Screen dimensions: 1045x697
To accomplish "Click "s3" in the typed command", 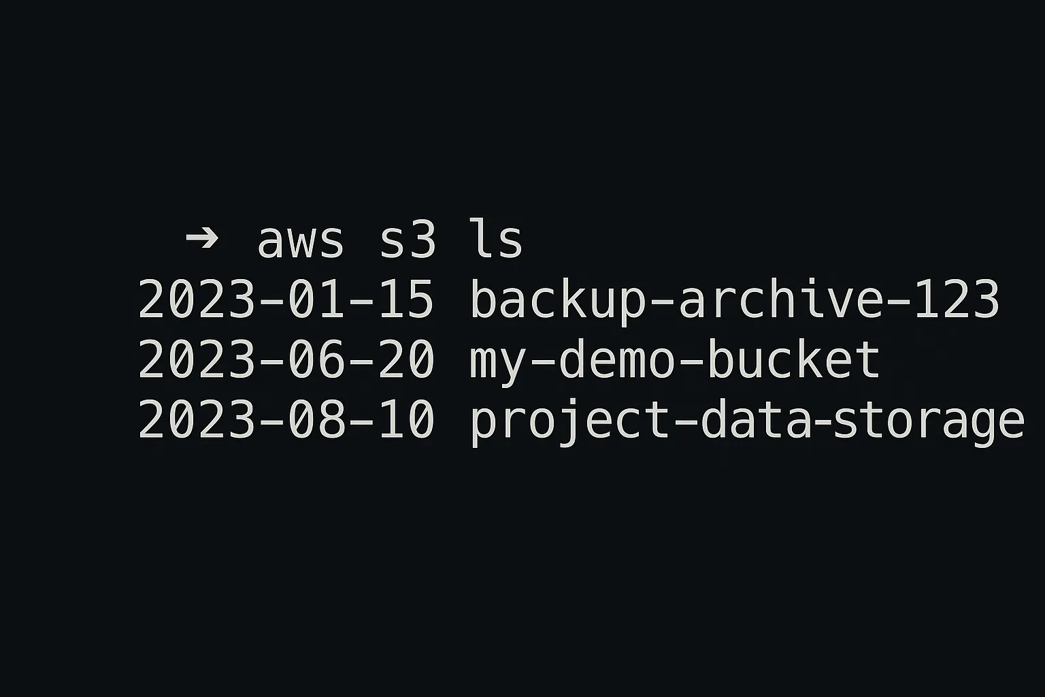I will click(407, 240).
